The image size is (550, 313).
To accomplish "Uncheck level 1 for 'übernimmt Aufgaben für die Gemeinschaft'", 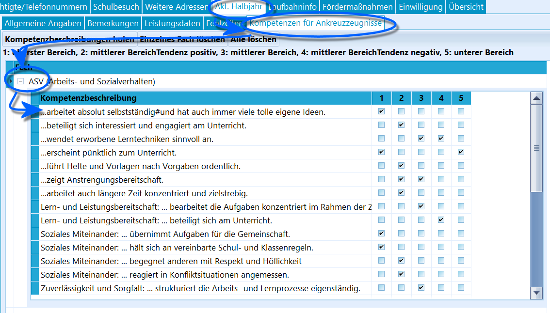I will coord(381,234).
